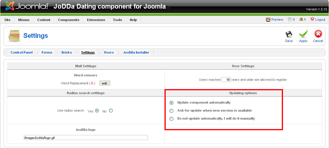Set Use radius search to No
Screen dimensions: 329x148
click(111, 111)
